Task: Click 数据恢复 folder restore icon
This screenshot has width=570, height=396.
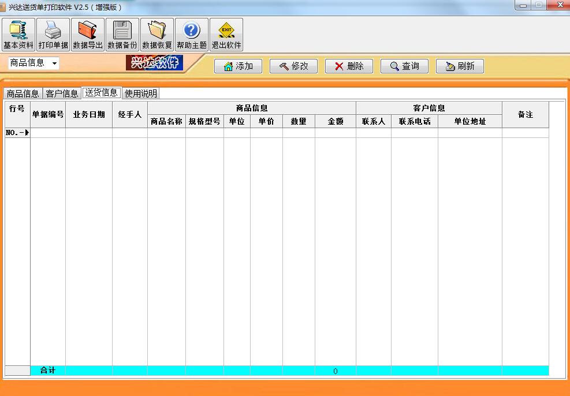Action: [x=157, y=35]
